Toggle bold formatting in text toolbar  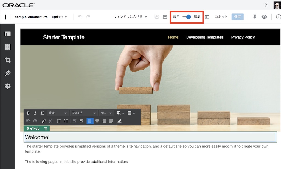coord(28,113)
